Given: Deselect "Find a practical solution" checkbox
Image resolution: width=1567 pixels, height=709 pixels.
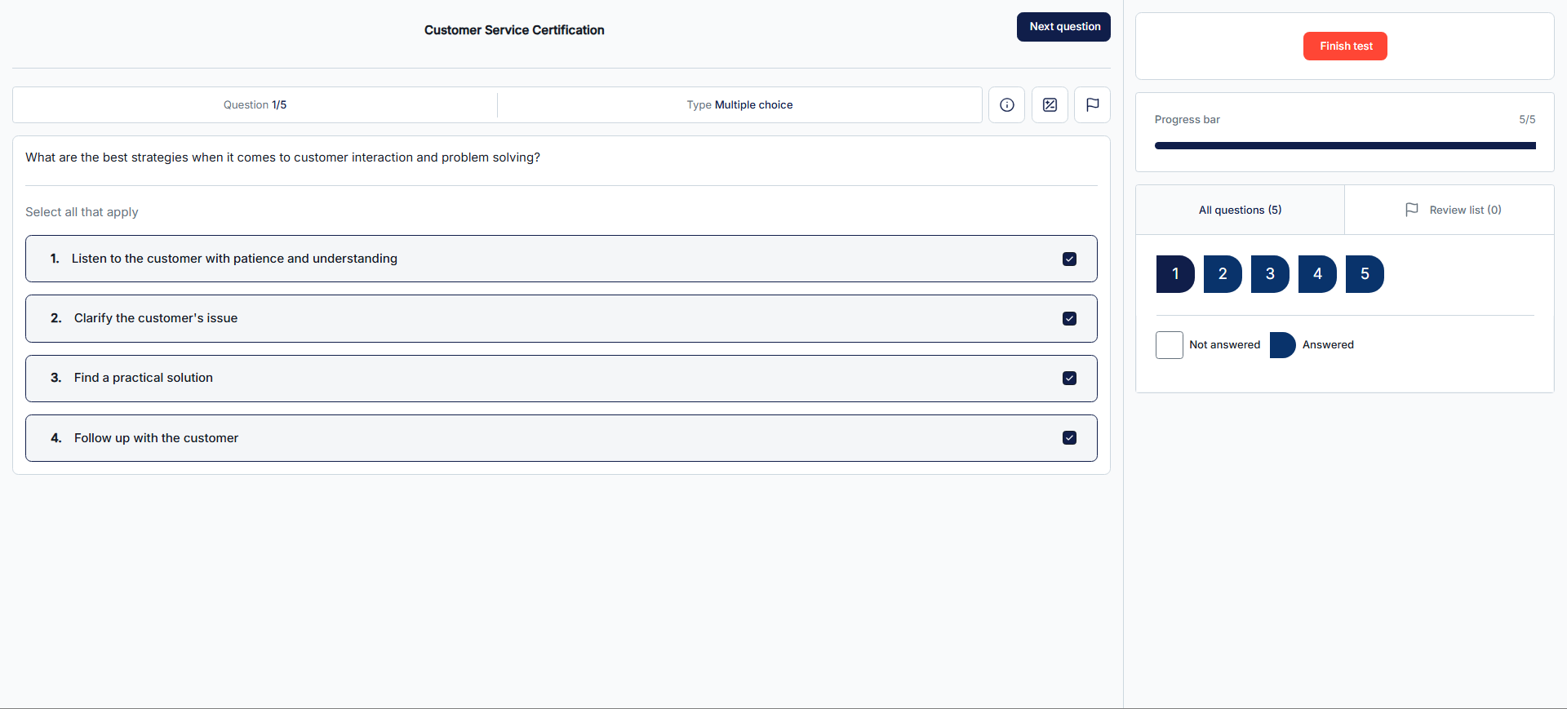Looking at the screenshot, I should coord(1069,379).
